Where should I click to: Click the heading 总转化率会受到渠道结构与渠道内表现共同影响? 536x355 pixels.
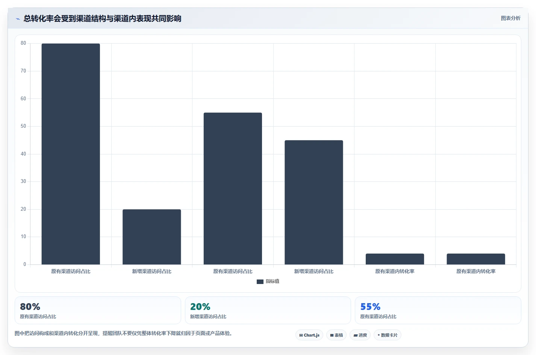click(102, 18)
